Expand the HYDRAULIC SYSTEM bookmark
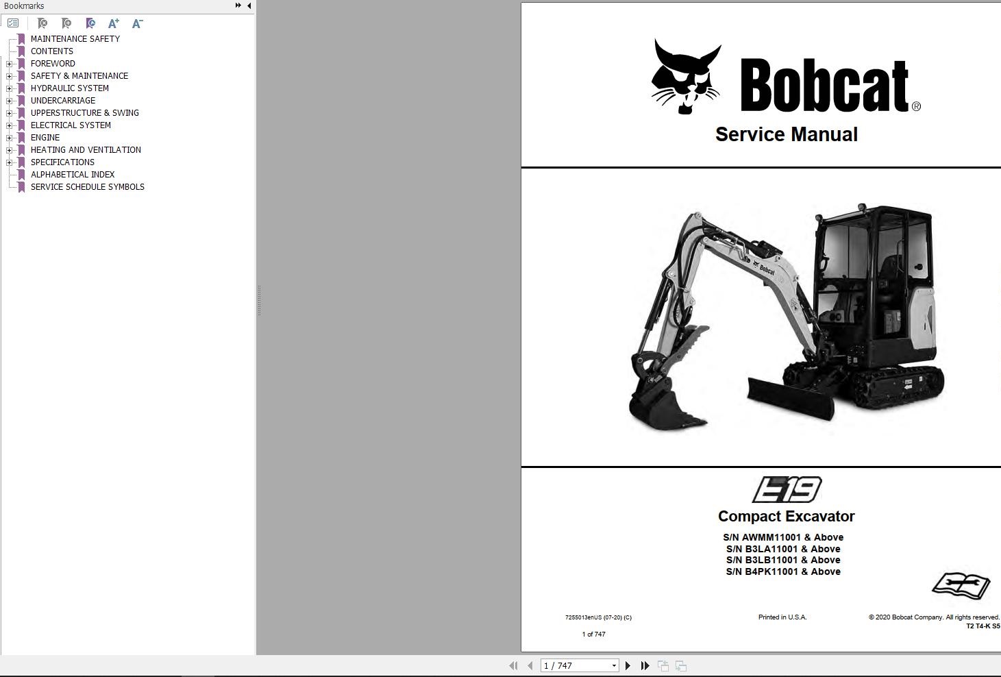Screen dimensions: 1001x677 click(9, 88)
